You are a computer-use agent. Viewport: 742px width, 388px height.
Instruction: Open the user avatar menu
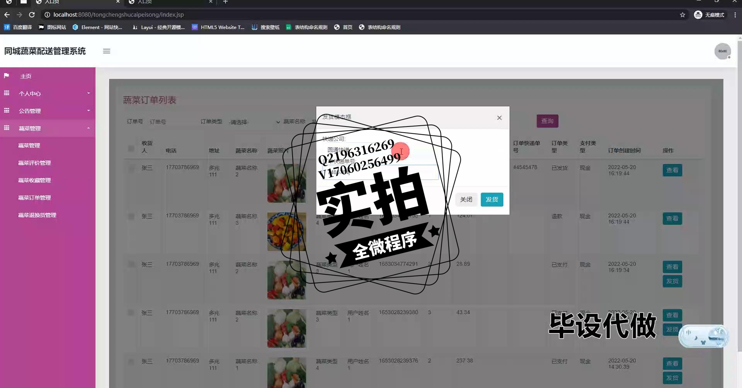click(722, 51)
